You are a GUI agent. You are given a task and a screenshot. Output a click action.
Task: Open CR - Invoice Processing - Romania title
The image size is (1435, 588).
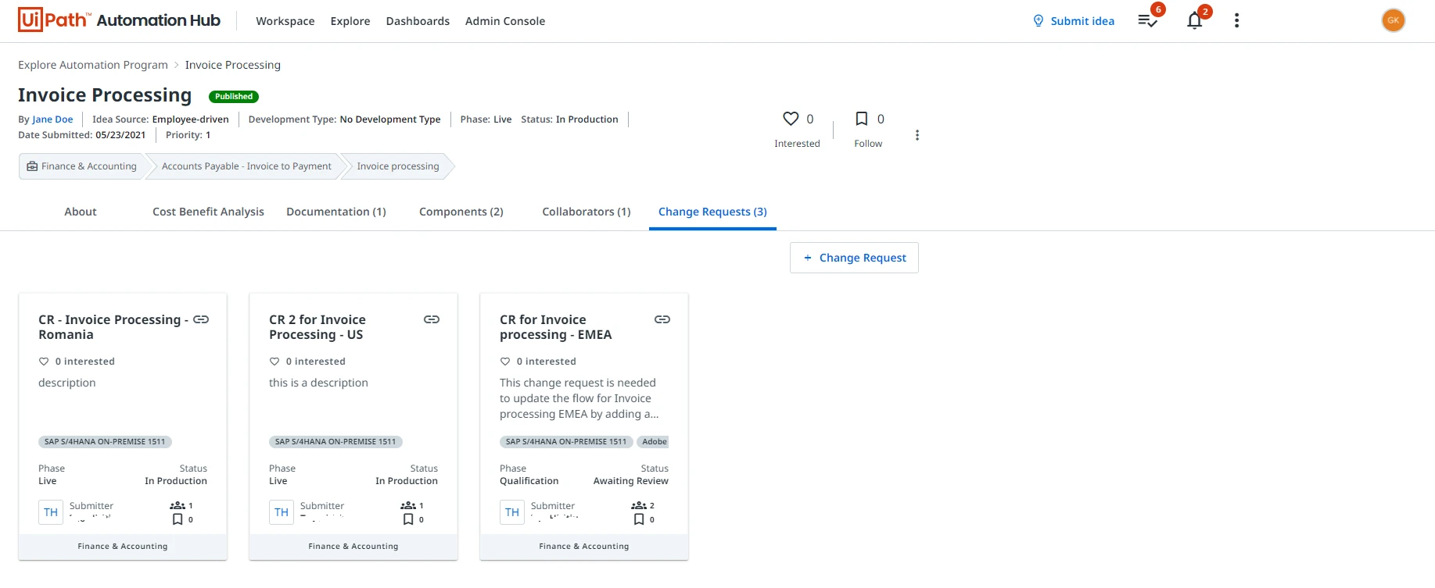pyautogui.click(x=113, y=327)
